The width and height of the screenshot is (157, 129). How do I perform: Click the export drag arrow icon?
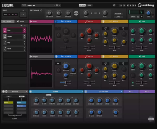coord(142,17)
